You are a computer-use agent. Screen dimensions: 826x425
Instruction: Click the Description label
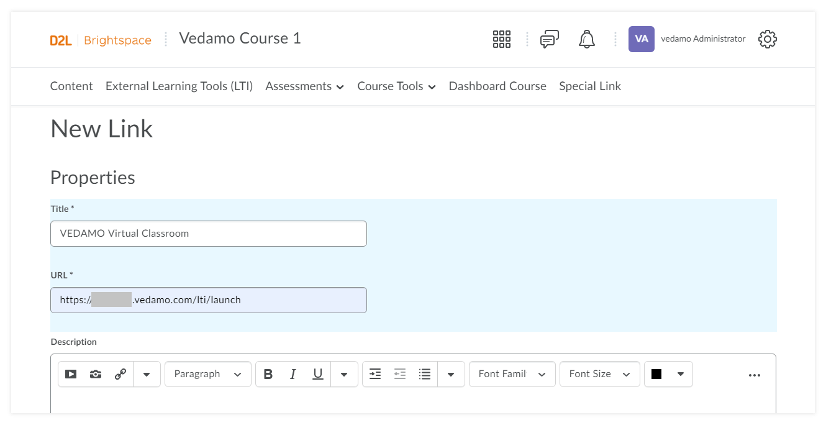[74, 342]
